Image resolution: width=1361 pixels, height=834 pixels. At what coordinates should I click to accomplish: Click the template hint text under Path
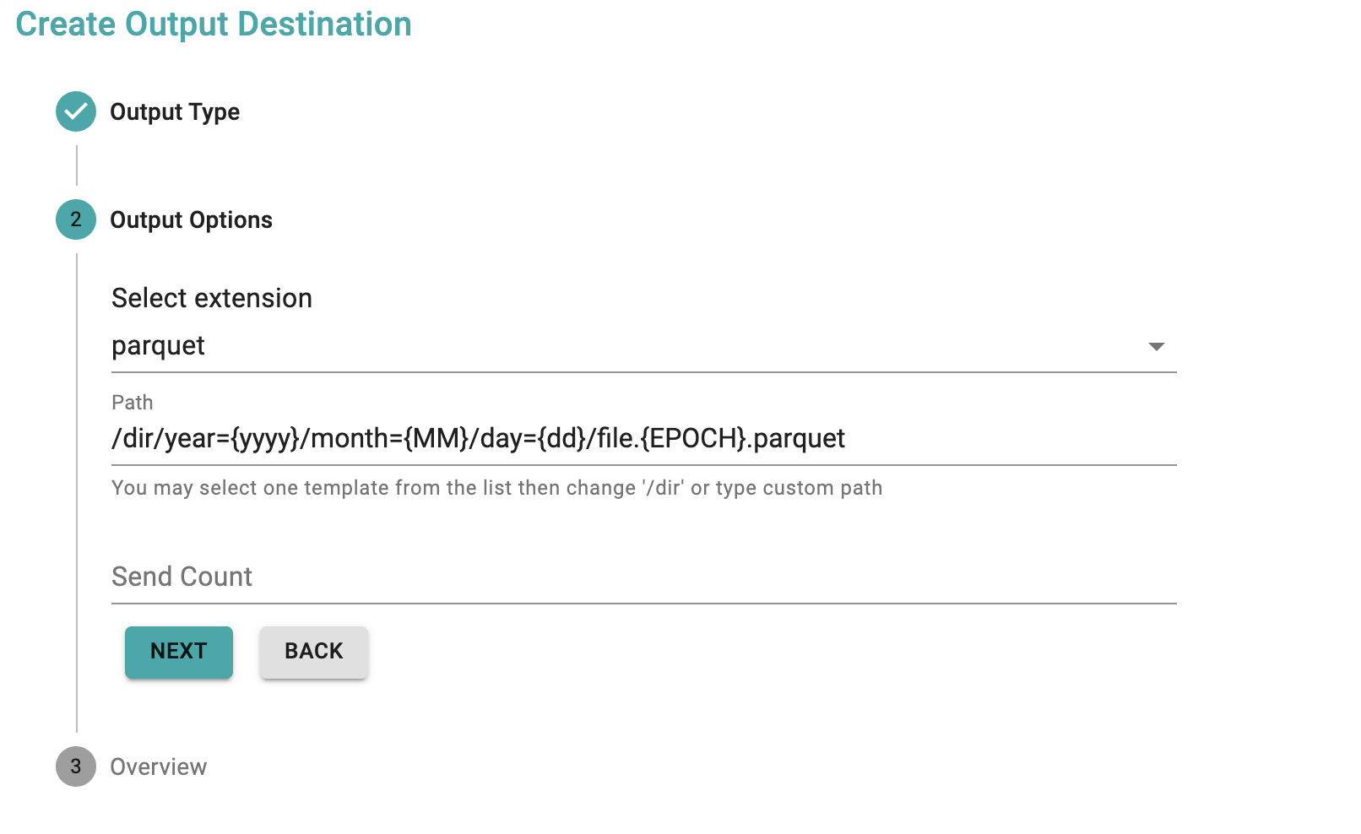tap(497, 488)
